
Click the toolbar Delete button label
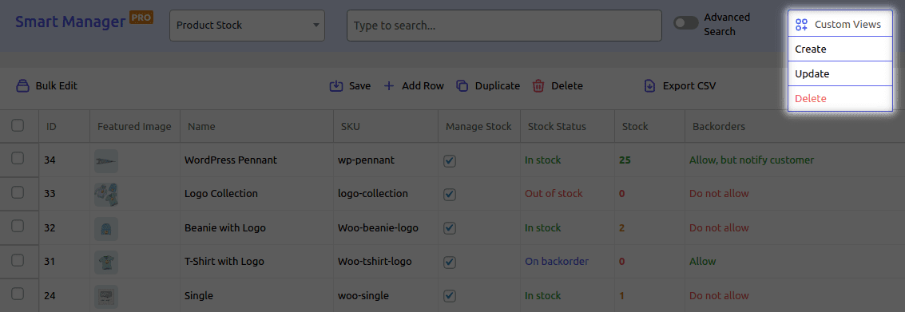(567, 86)
